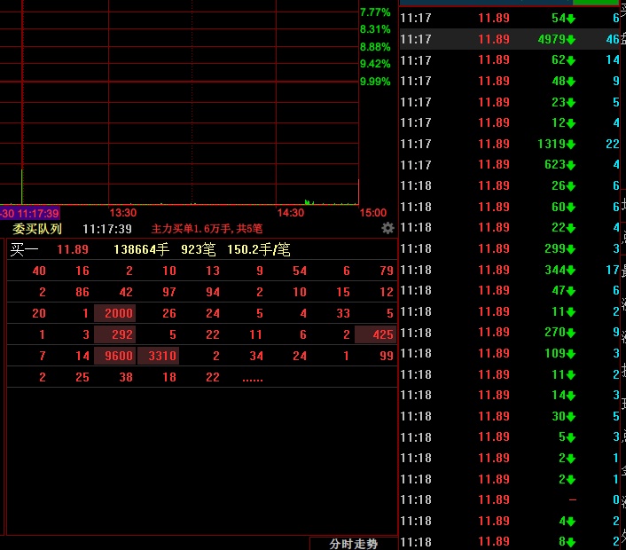
Task: Select the highlighted 2000 order cell
Action: [x=115, y=313]
